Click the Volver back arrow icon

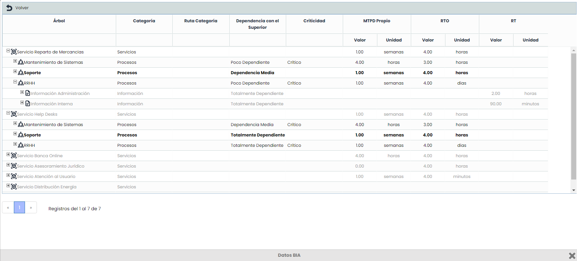coord(9,8)
